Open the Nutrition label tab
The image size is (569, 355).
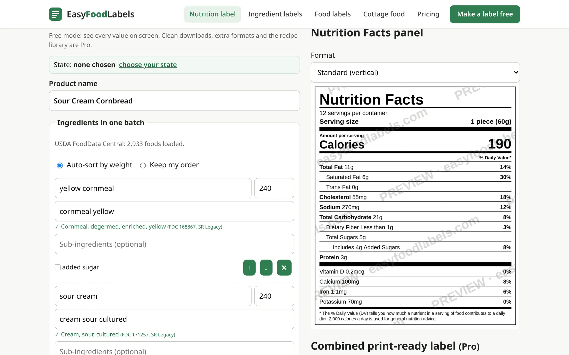pos(213,14)
